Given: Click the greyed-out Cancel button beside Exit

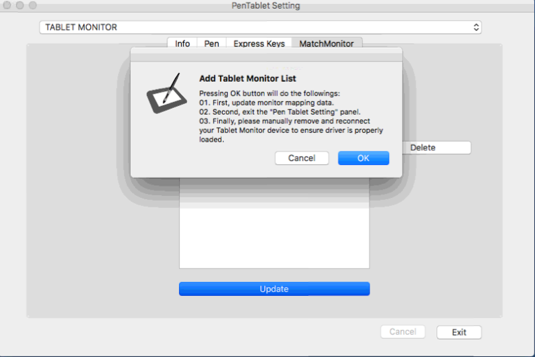Looking at the screenshot, I should pyautogui.click(x=403, y=332).
